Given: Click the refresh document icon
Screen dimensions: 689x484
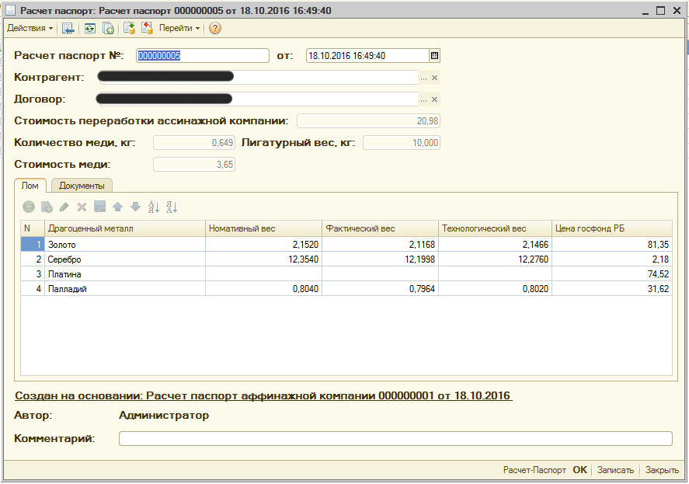Looking at the screenshot, I should (x=90, y=28).
